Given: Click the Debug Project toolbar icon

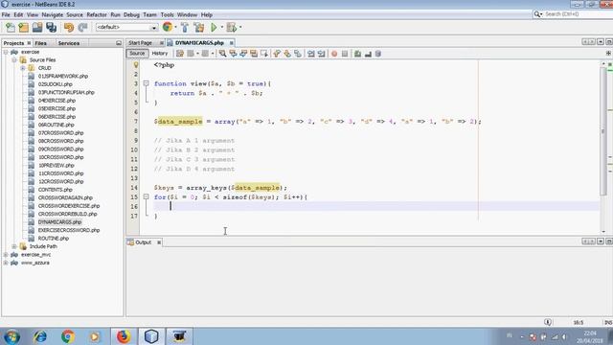Looking at the screenshot, I should (x=232, y=27).
